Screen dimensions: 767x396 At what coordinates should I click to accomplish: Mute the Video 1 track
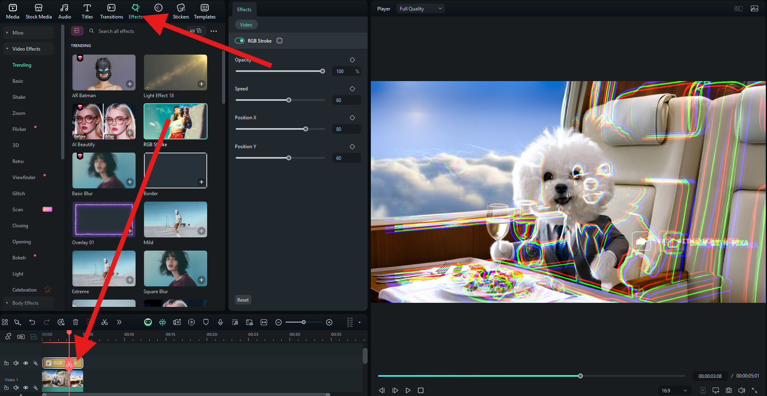tap(16, 388)
